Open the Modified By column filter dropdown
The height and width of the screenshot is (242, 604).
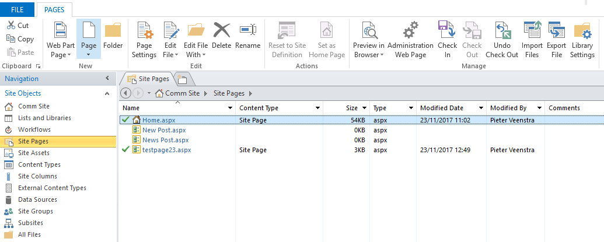point(539,108)
